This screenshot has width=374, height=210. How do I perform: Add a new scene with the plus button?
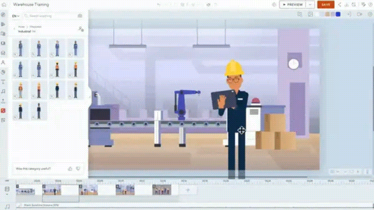188,190
